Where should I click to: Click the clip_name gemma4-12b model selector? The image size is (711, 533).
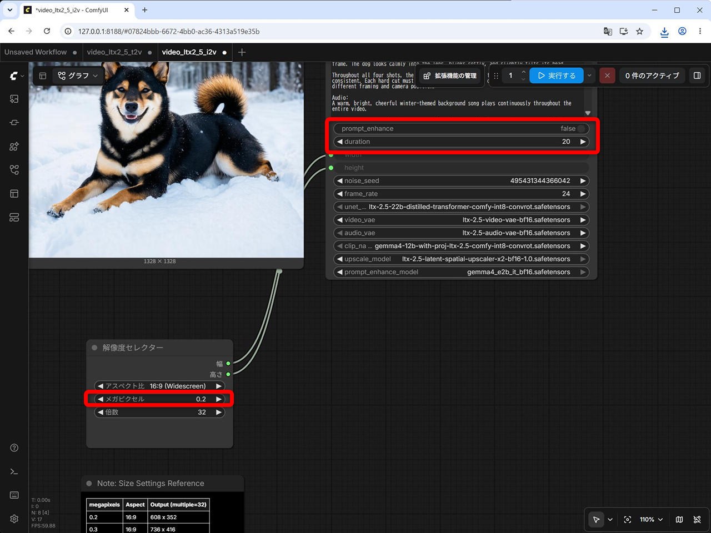pos(461,246)
